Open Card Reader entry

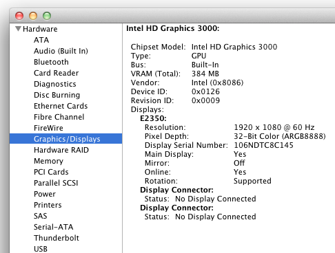(x=57, y=73)
